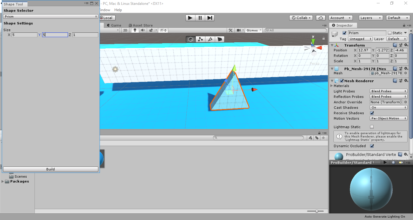Adjust the project view zoom slider
Screen dimensions: 413x220
tap(316, 211)
